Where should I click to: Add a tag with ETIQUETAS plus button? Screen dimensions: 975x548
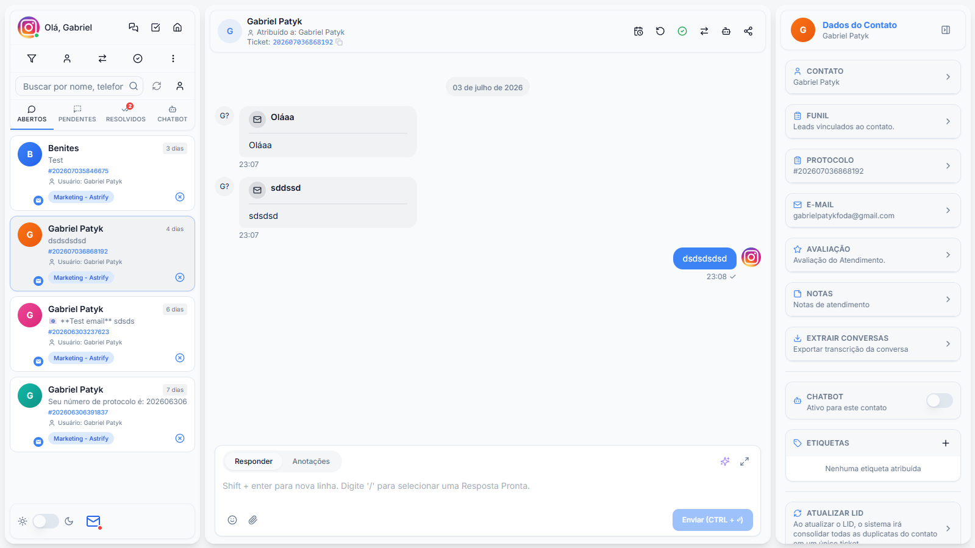(946, 443)
